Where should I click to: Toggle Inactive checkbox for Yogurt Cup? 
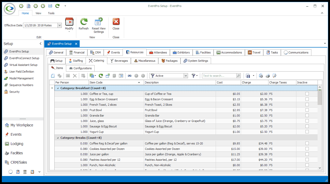pos(307,132)
